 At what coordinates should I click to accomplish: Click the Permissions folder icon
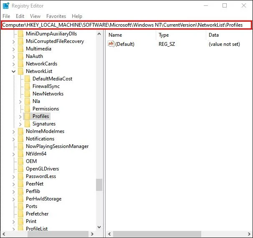coord(27,109)
